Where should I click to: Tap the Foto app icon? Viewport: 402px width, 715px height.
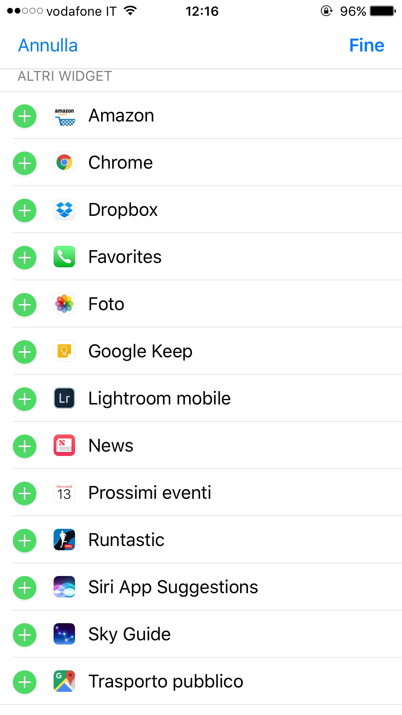(x=64, y=304)
